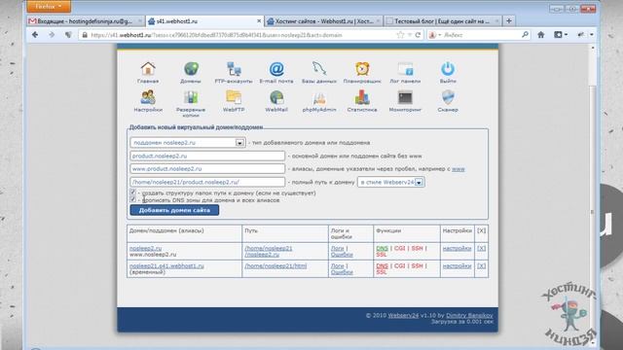The image size is (623, 350).
Task: Toggle прописать DNS зоны checkbox
Action: click(133, 199)
